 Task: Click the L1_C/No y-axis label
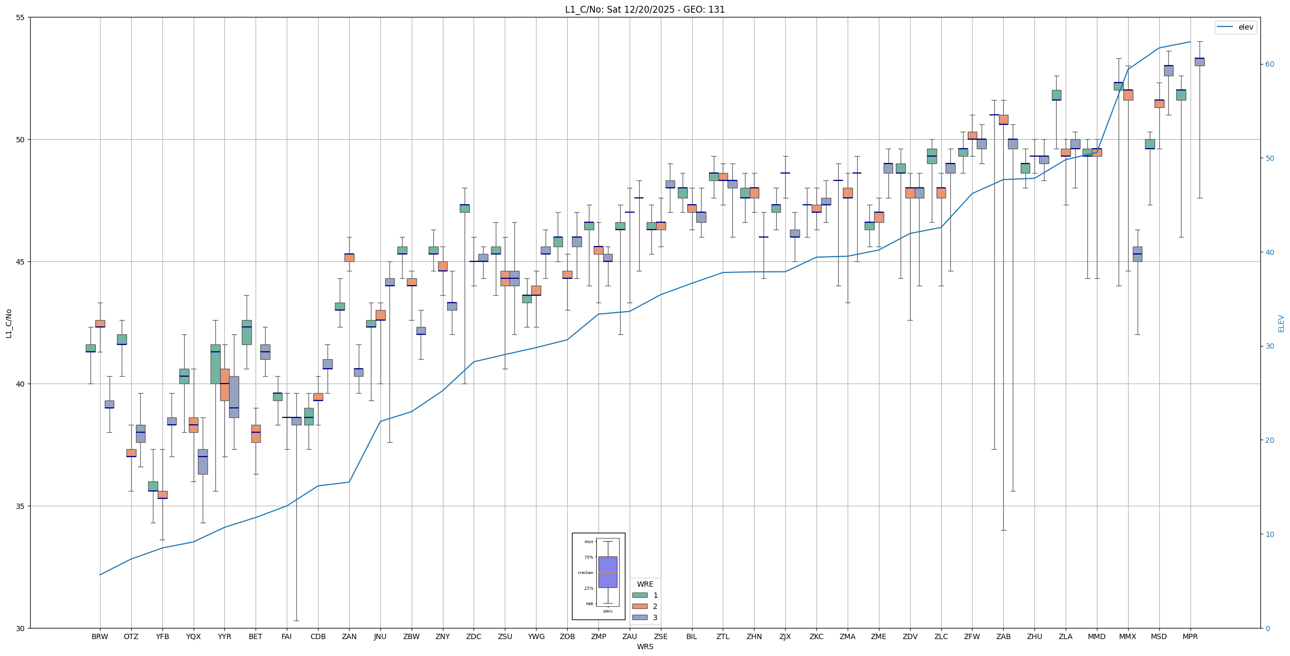tap(8, 323)
